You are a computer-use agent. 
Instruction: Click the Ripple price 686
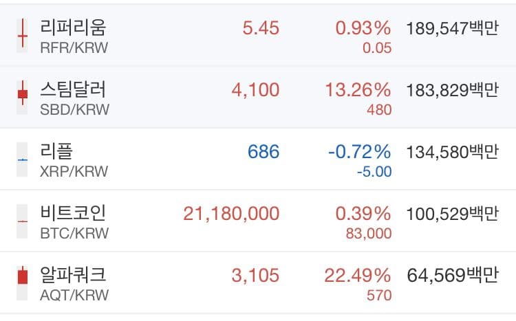pos(264,152)
